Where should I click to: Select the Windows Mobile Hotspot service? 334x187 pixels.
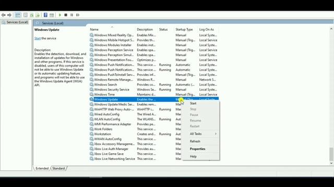click(154, 40)
